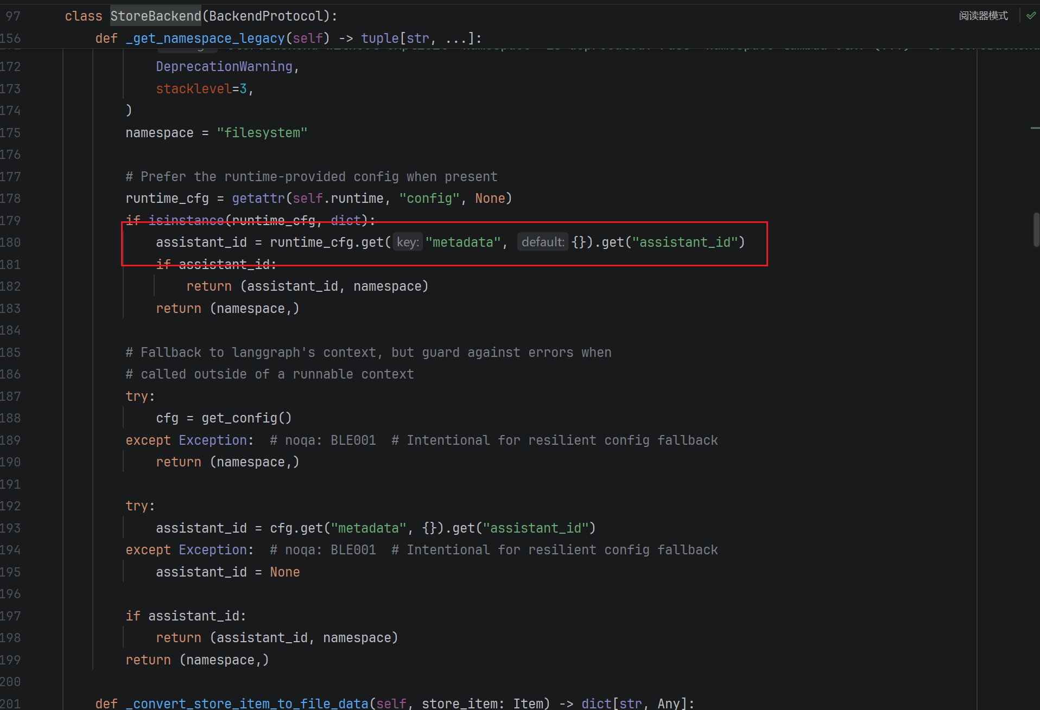Click the default: inlay hint on line 180
Screen dimensions: 1040x710
point(543,242)
